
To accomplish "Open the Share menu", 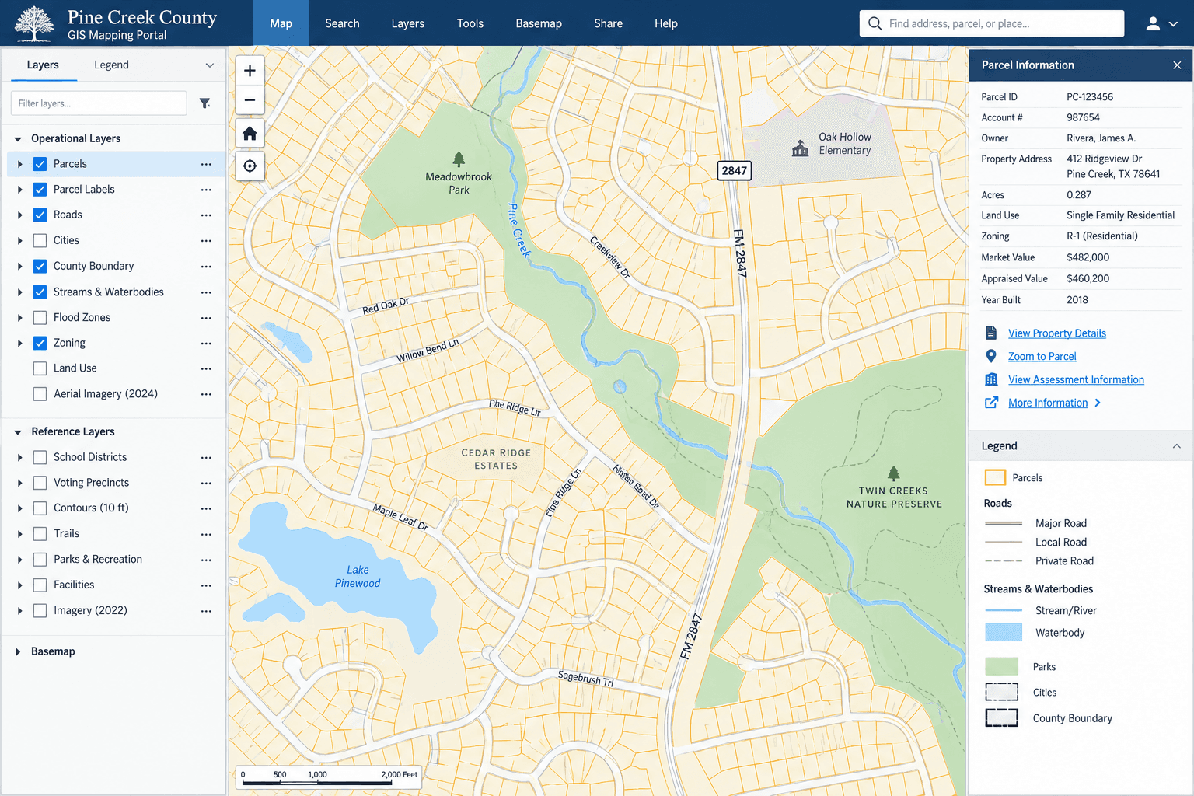I will pyautogui.click(x=609, y=23).
